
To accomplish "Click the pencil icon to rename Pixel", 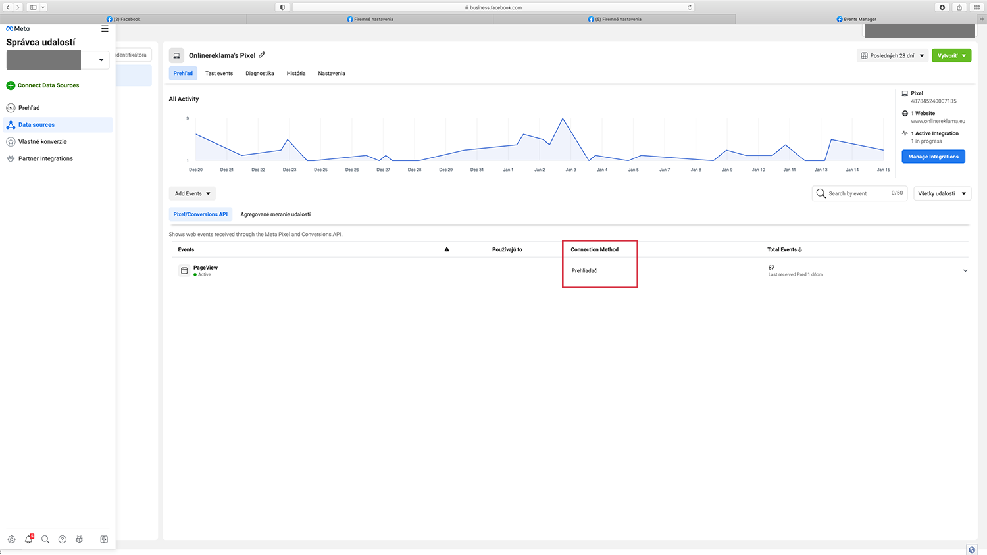I will [262, 55].
